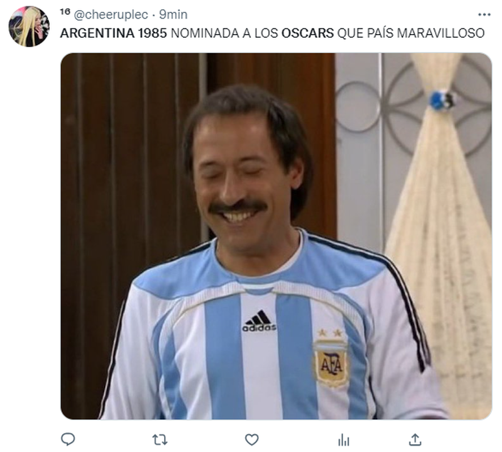Click the 'QUE PAÍS MARAVILLOSO' tweet text
This screenshot has height=452, width=502.
pos(411,33)
